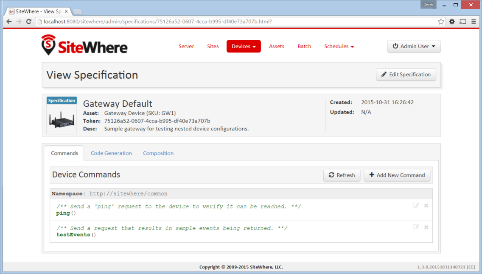Bookmark this page with the star icon

441,22
